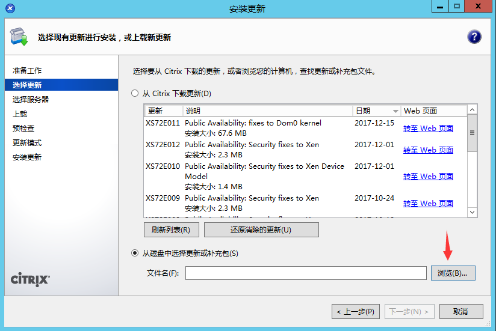Viewport: 496px width, 331px height.
Task: Sort by the 更新 column header
Action: coord(164,111)
